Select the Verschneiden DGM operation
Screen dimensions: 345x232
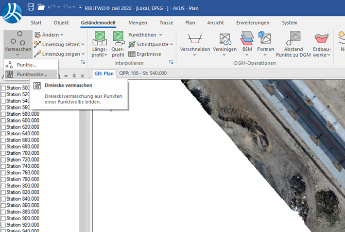click(194, 44)
